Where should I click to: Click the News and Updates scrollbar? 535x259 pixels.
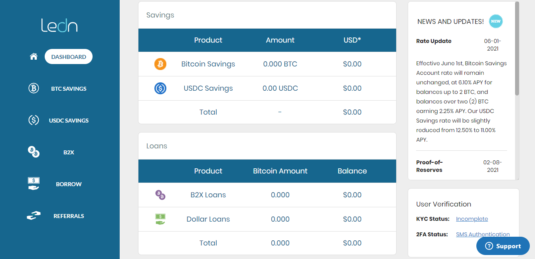[x=517, y=49]
